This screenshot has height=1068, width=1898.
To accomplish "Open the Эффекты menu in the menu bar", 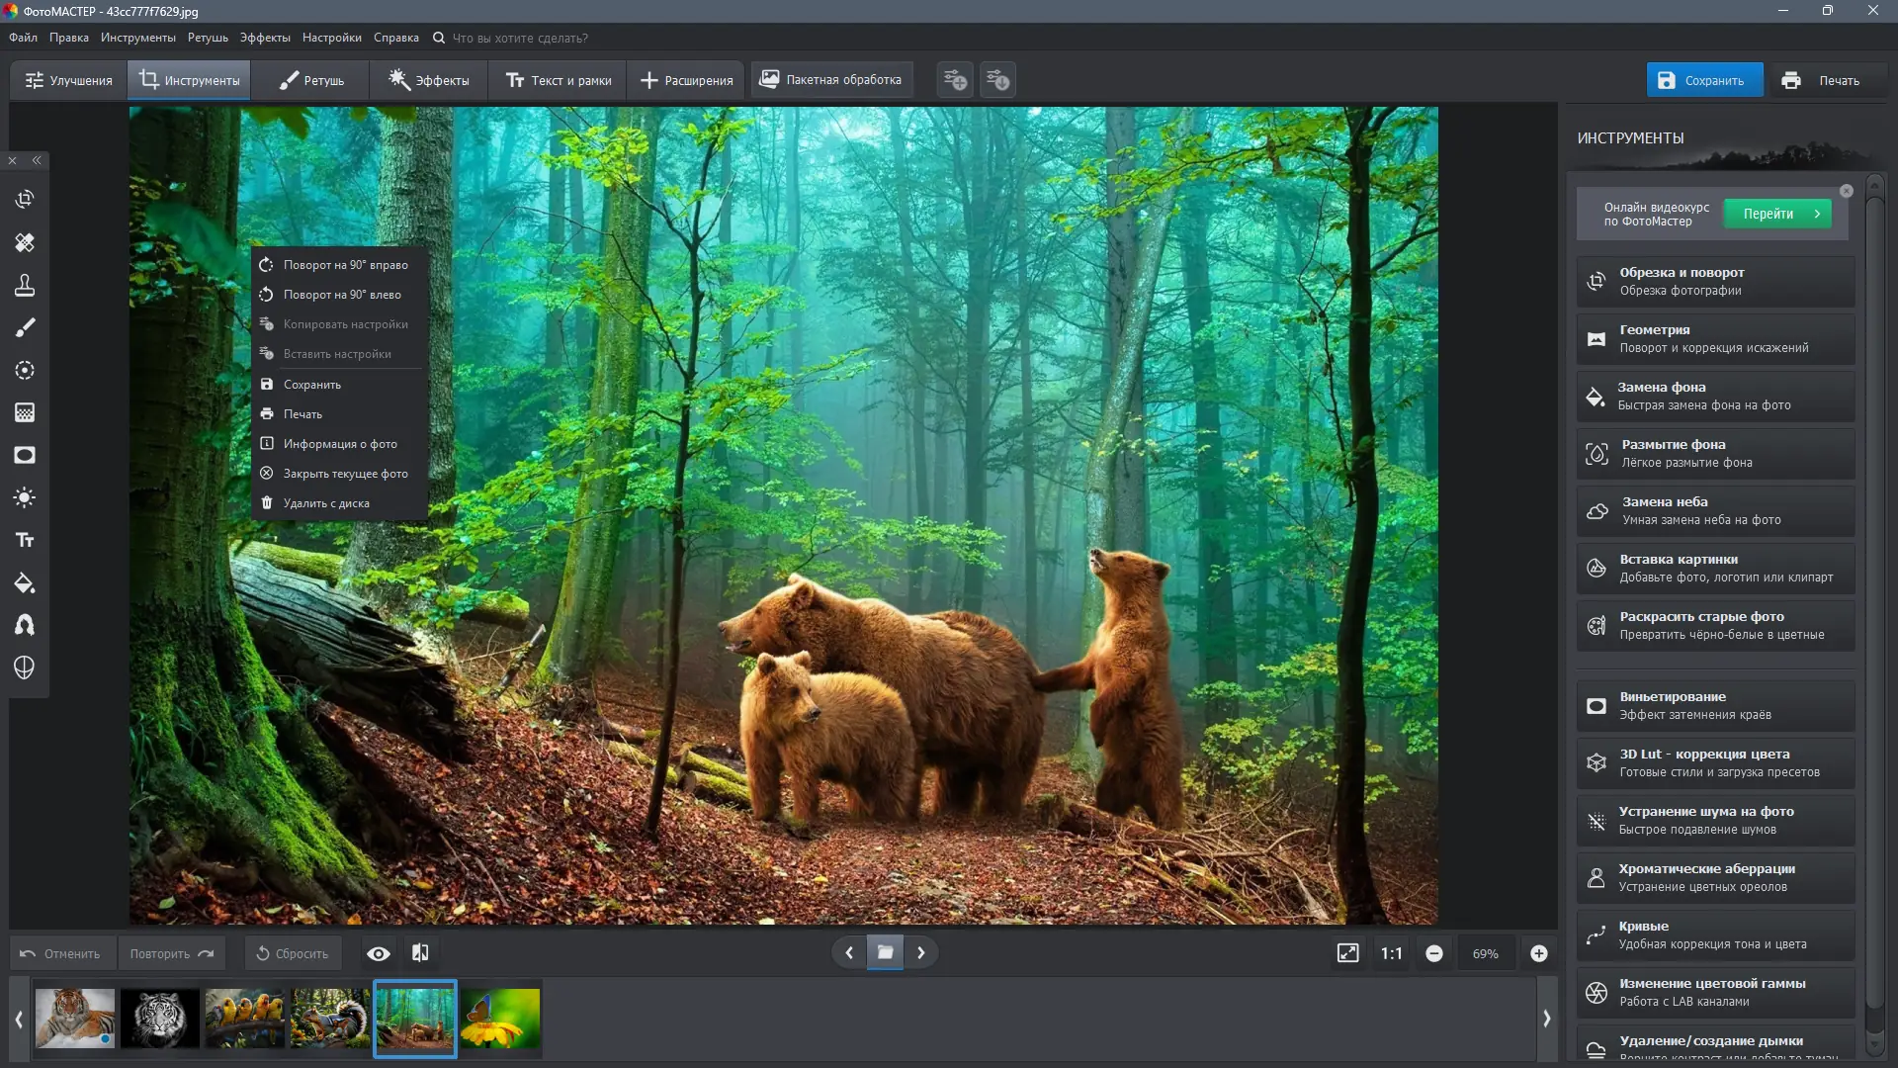I will tap(265, 38).
